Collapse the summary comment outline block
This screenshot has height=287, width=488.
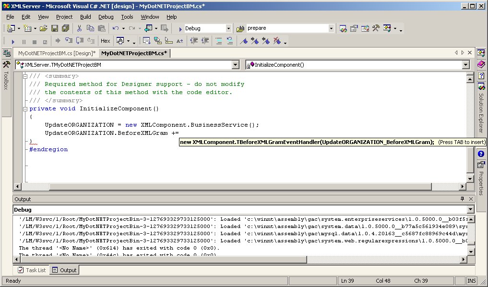click(25, 76)
